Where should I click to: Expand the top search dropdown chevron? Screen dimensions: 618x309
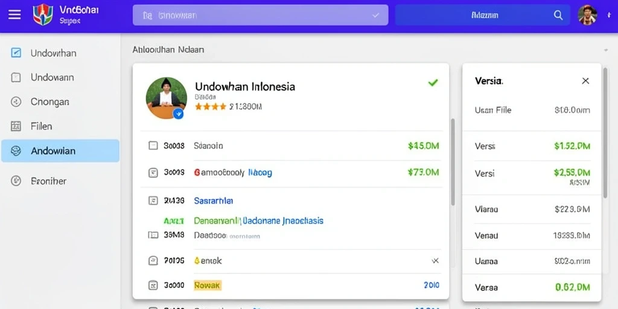375,15
